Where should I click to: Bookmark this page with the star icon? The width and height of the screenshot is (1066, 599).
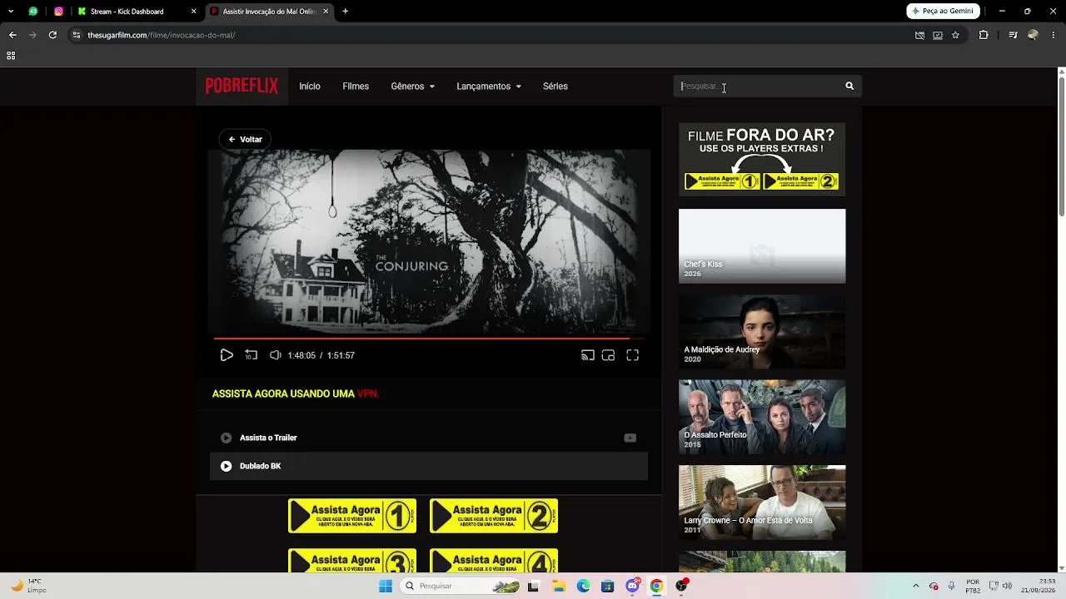coord(955,35)
